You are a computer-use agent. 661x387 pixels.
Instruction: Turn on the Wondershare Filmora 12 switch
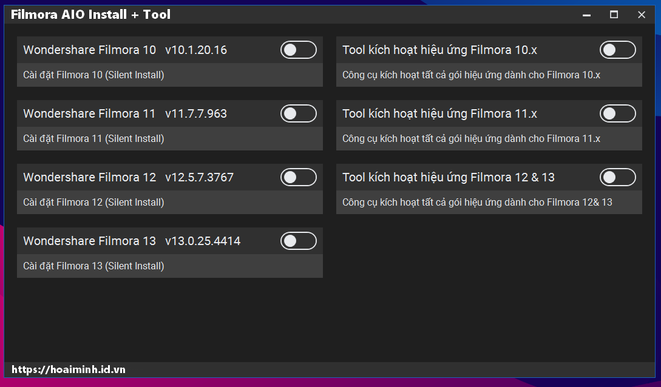pyautogui.click(x=299, y=177)
